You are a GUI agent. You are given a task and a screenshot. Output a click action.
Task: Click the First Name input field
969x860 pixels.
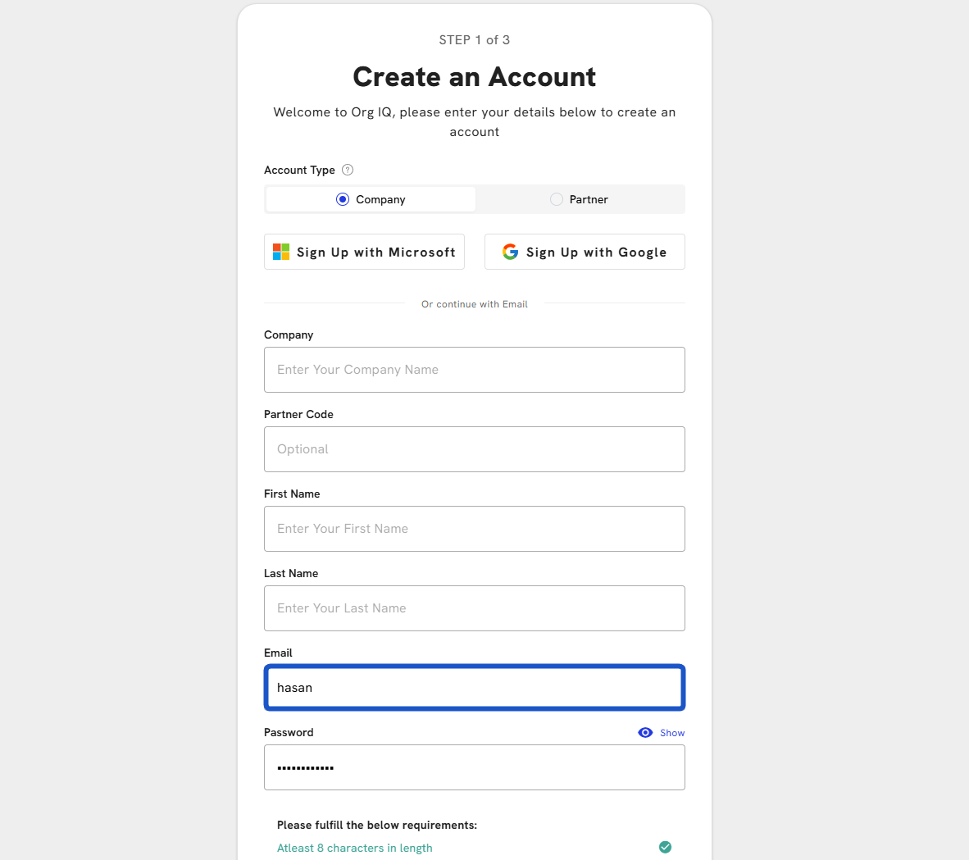(474, 529)
